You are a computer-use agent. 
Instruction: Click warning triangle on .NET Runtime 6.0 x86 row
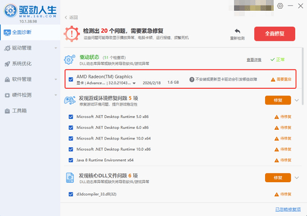(x=276, y=128)
